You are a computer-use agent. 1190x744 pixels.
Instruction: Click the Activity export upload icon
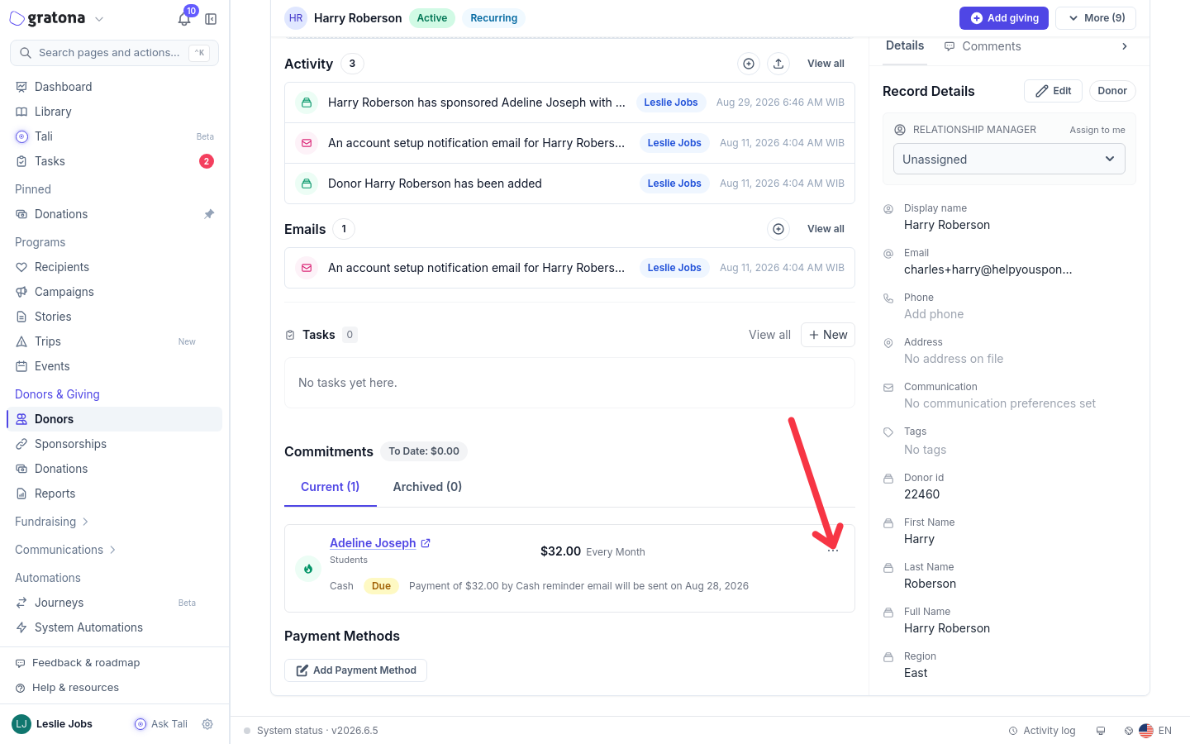tap(778, 64)
